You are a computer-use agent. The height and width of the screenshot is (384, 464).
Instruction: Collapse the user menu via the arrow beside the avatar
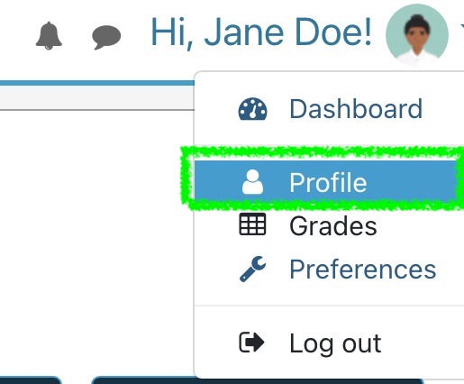462,26
